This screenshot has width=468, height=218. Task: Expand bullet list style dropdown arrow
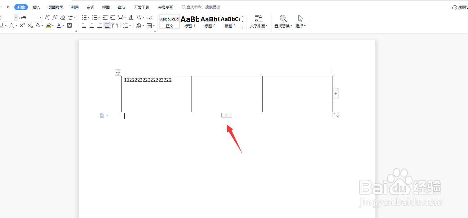point(89,18)
